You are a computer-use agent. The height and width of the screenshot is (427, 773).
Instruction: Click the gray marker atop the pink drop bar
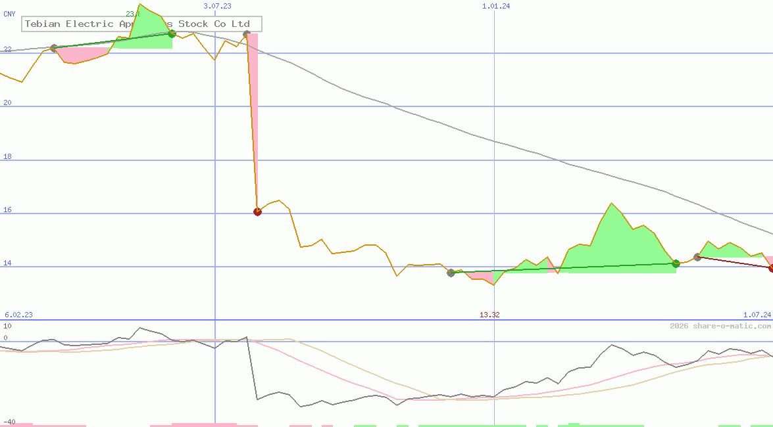tap(247, 34)
